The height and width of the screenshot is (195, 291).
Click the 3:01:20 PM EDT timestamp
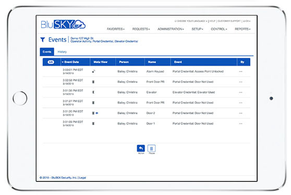click(73, 112)
